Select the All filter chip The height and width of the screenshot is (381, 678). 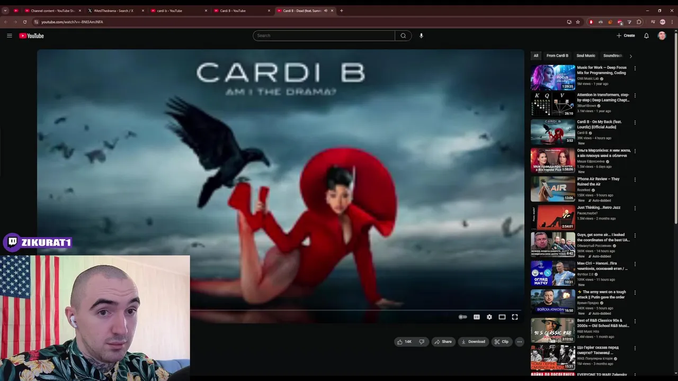click(536, 56)
